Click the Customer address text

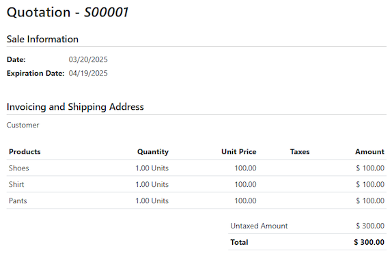pos(23,125)
